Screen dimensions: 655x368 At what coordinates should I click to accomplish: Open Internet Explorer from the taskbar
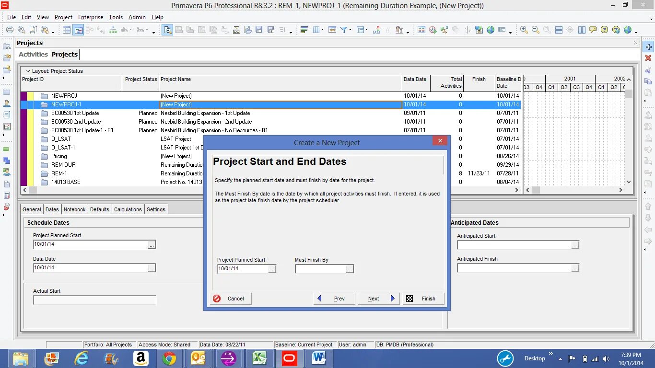[x=81, y=358]
